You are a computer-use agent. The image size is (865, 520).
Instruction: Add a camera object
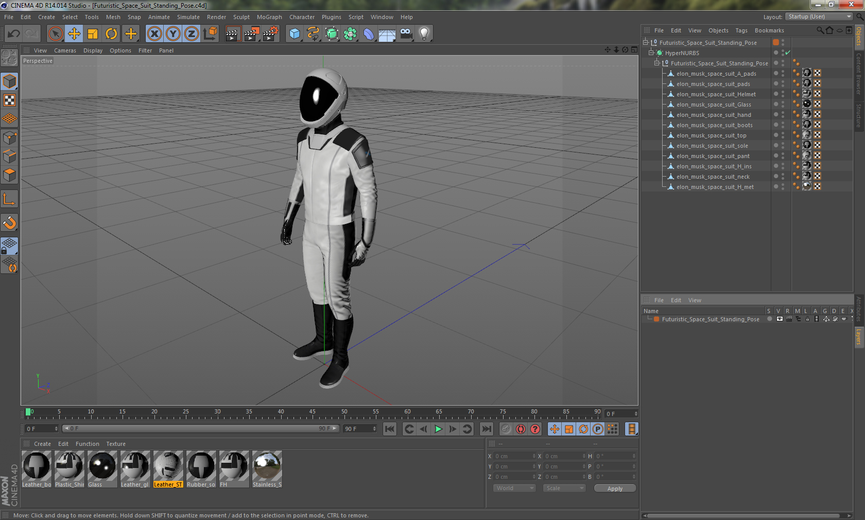[406, 34]
